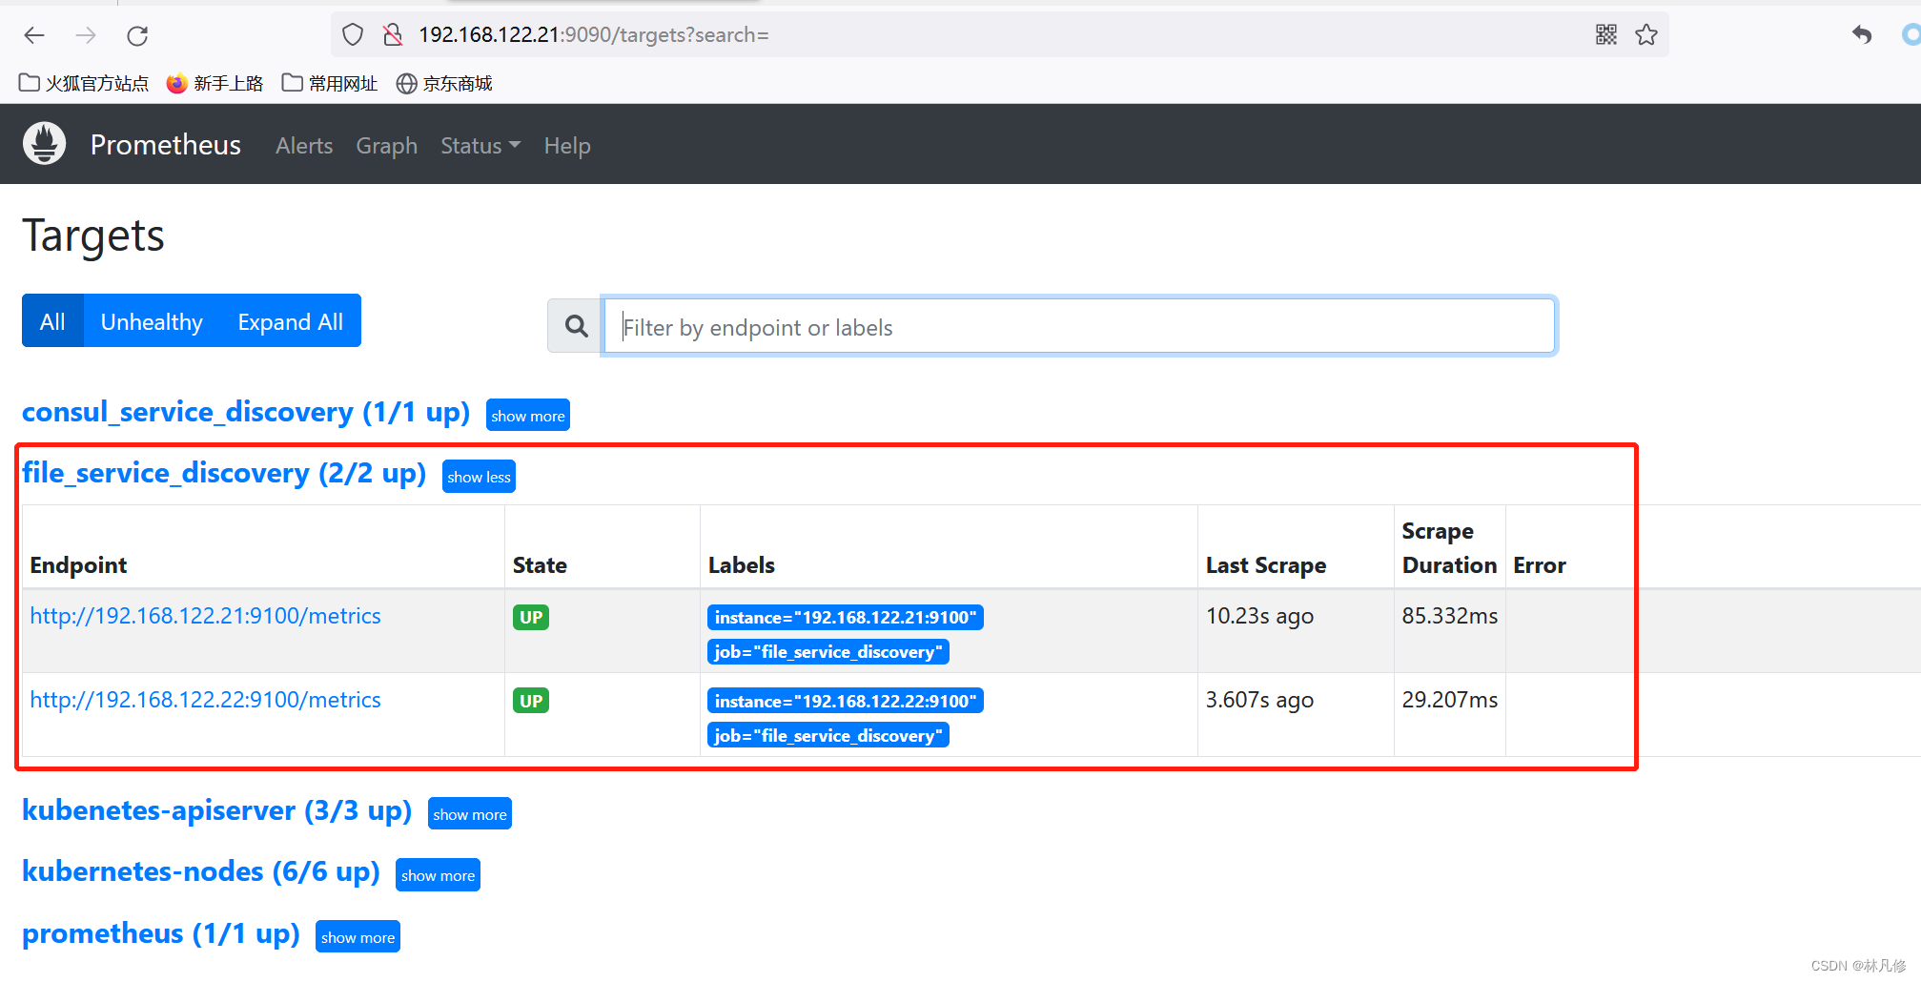
Task: Click the 29.207ms scrape duration
Action: coord(1449,700)
